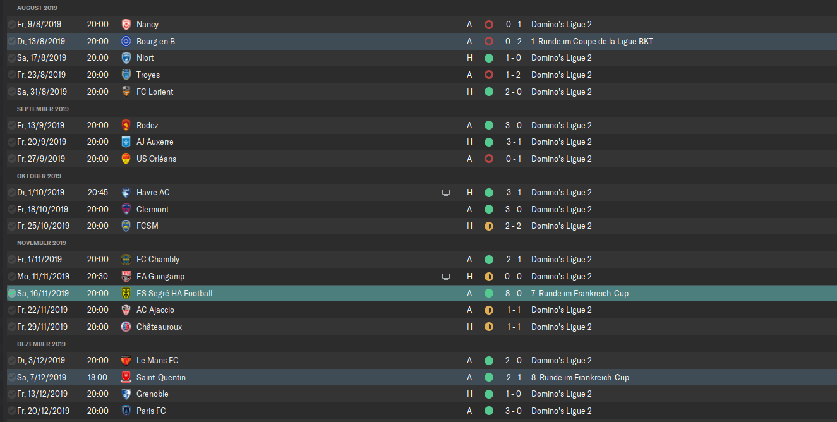
Task: Click the green win indicator for the Rodez match
Action: [488, 125]
